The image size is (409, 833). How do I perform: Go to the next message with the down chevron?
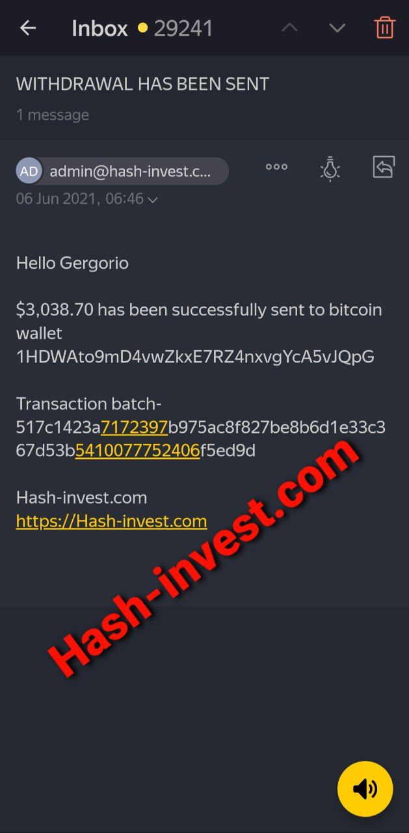pos(337,28)
